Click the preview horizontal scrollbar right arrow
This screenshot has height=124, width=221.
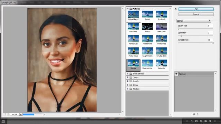coord(120,114)
